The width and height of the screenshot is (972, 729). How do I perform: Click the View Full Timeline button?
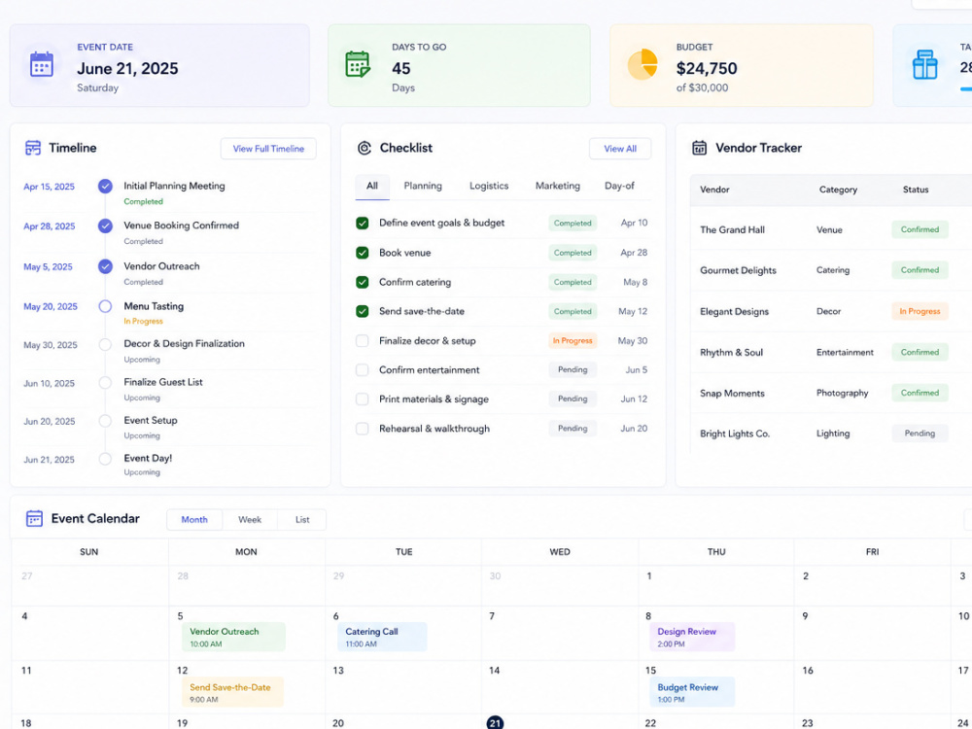(x=268, y=149)
